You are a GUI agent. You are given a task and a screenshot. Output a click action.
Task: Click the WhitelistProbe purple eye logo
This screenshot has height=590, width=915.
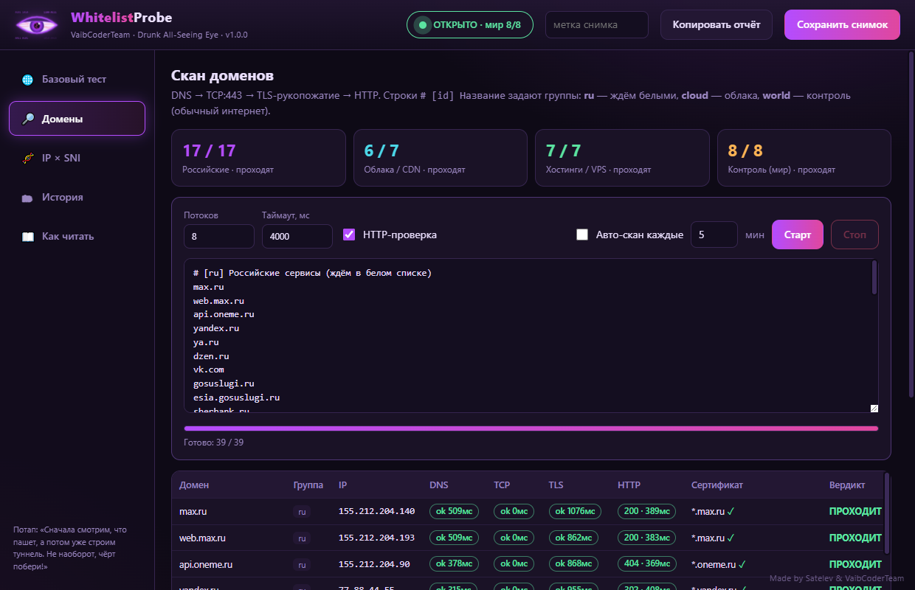point(37,25)
